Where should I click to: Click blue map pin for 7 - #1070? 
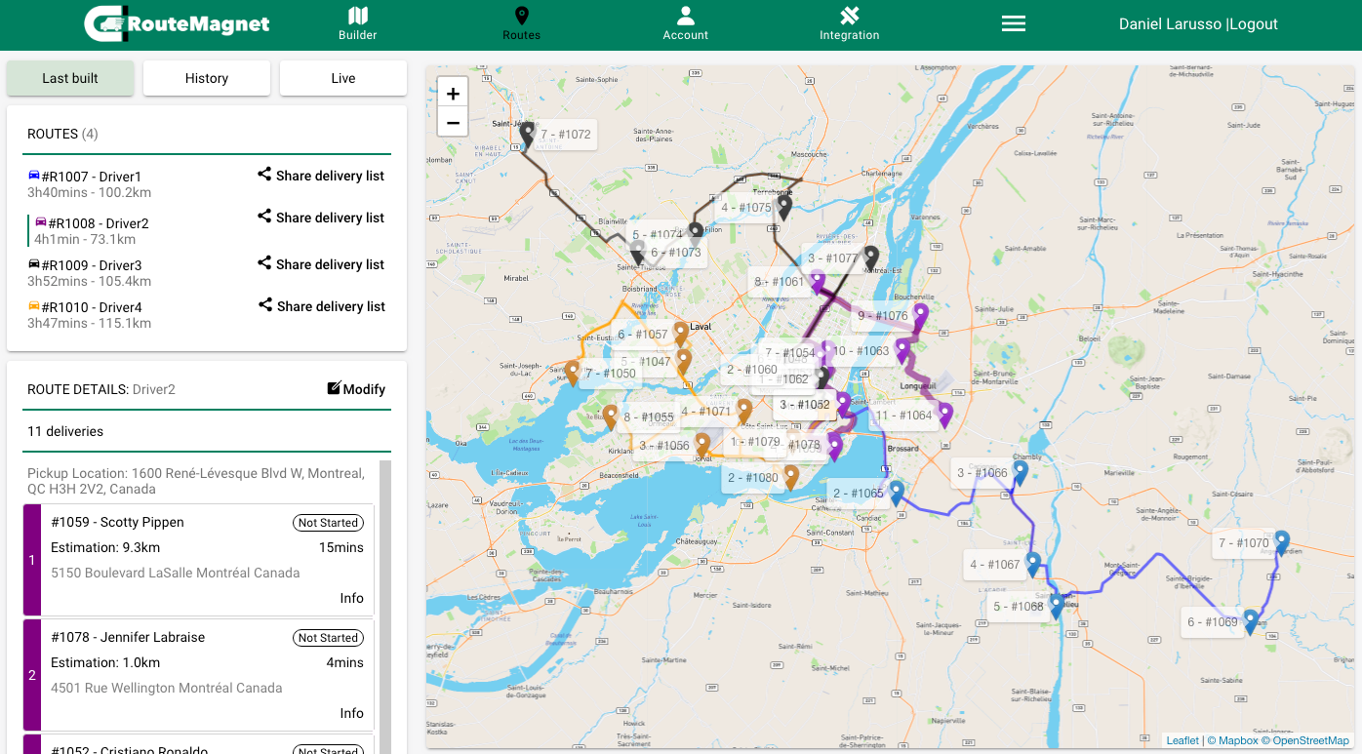pyautogui.click(x=1282, y=543)
